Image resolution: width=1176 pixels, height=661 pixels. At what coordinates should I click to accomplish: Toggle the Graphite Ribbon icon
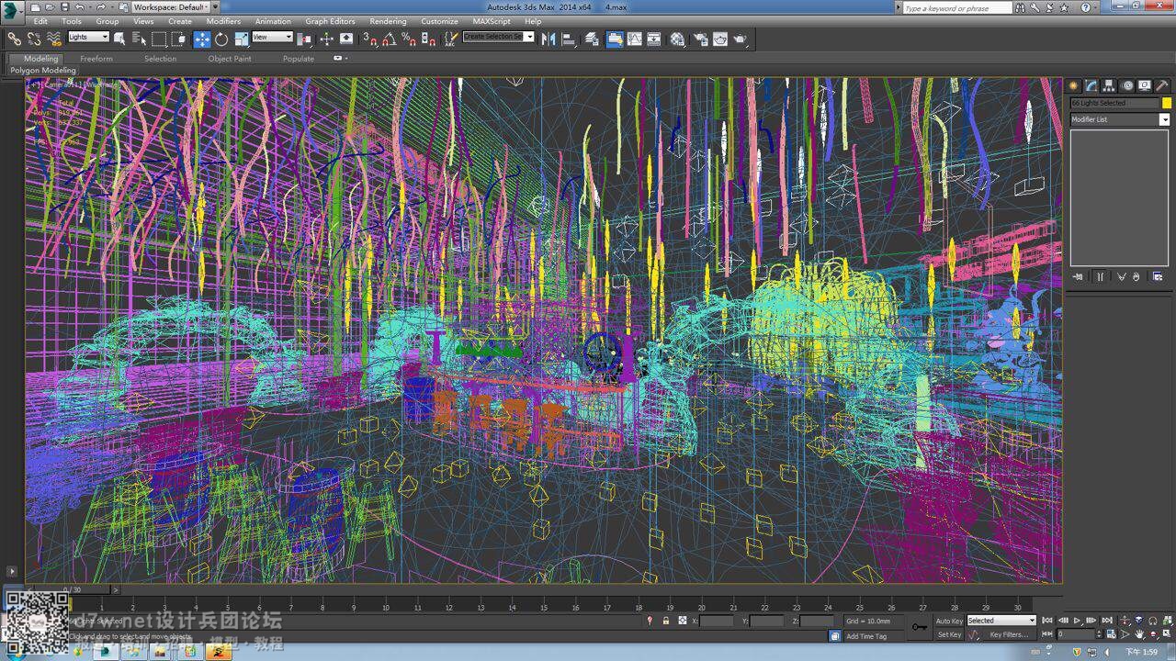click(615, 39)
